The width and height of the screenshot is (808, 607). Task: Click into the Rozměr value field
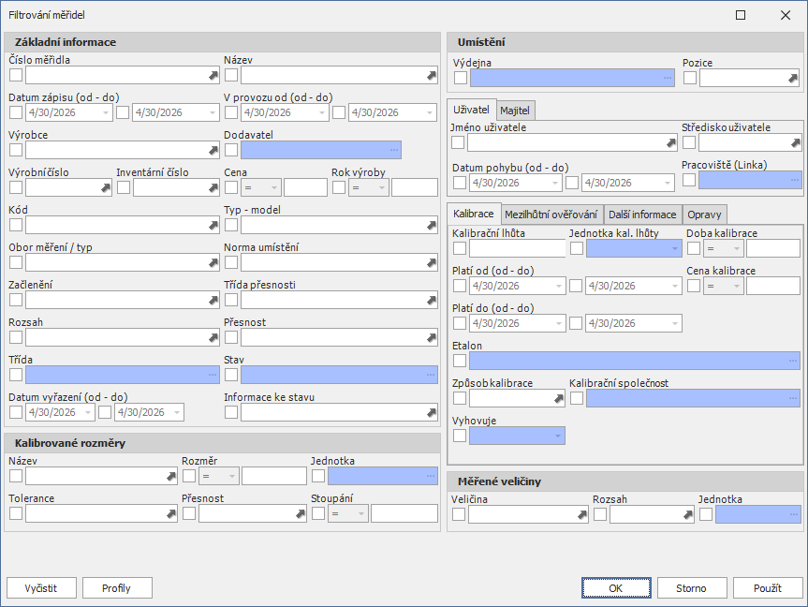click(x=274, y=476)
